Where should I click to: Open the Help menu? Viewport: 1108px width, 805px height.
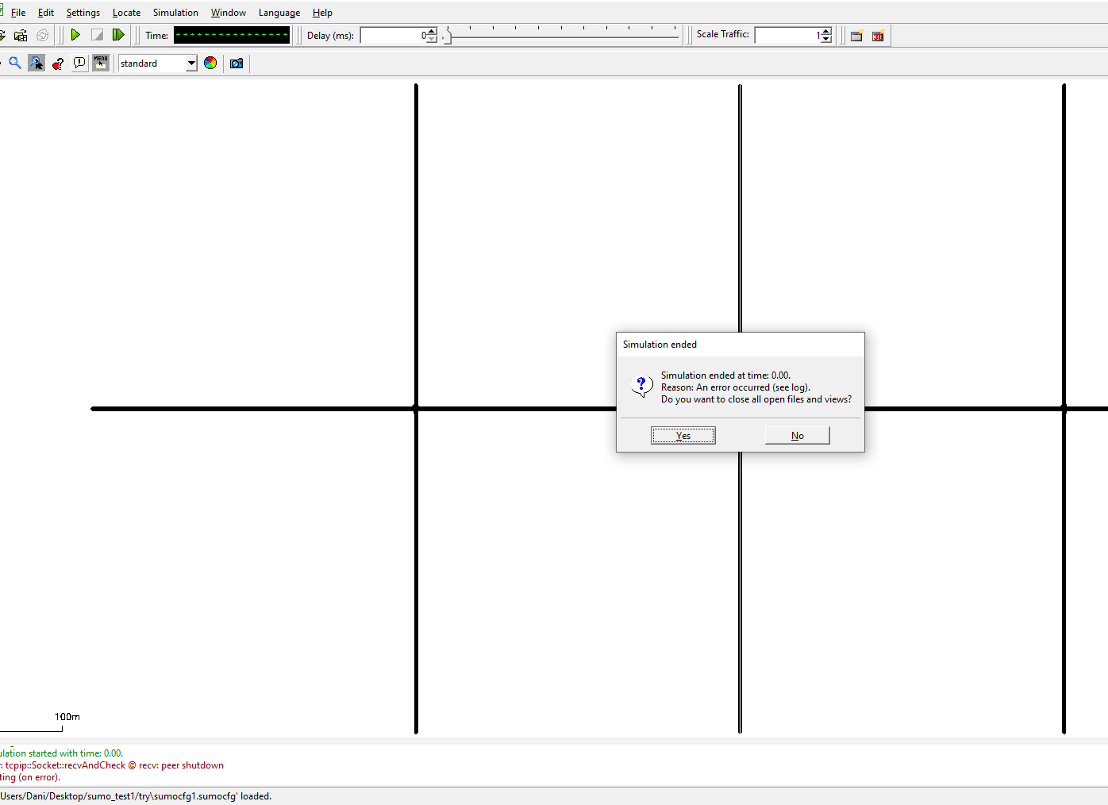click(322, 13)
